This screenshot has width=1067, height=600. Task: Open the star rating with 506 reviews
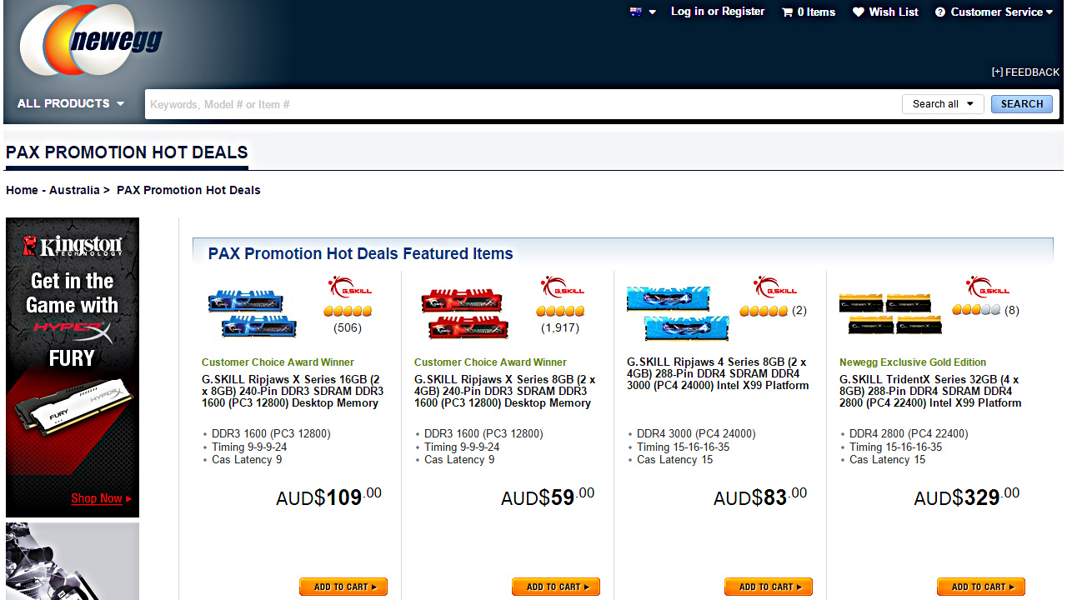coord(348,311)
